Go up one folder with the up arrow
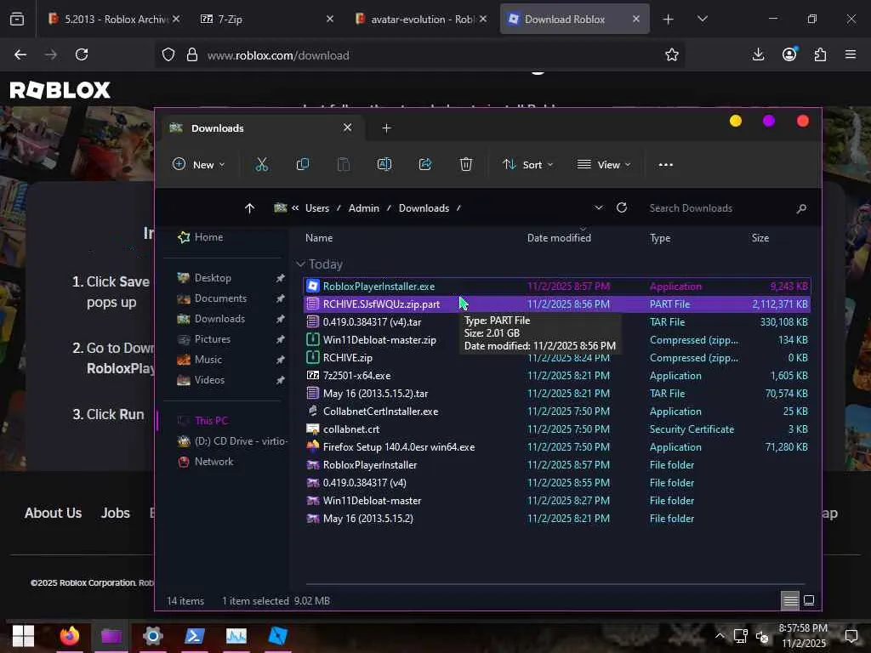Image resolution: width=871 pixels, height=653 pixels. (x=249, y=208)
